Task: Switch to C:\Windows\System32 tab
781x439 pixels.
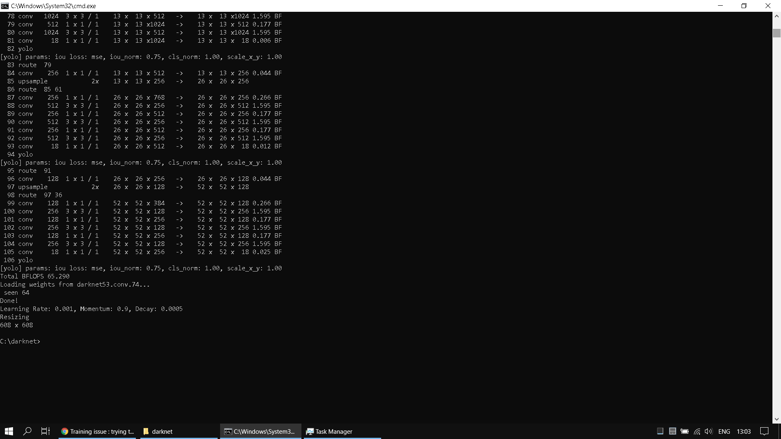Action: 262,432
